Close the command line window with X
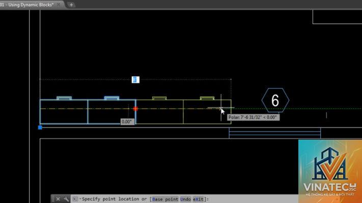Screen dimensions: 362x203 [58, 199]
